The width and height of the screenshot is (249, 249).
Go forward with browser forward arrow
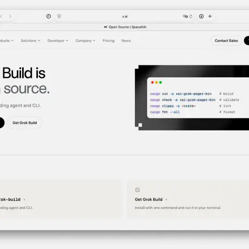click(10, 16)
